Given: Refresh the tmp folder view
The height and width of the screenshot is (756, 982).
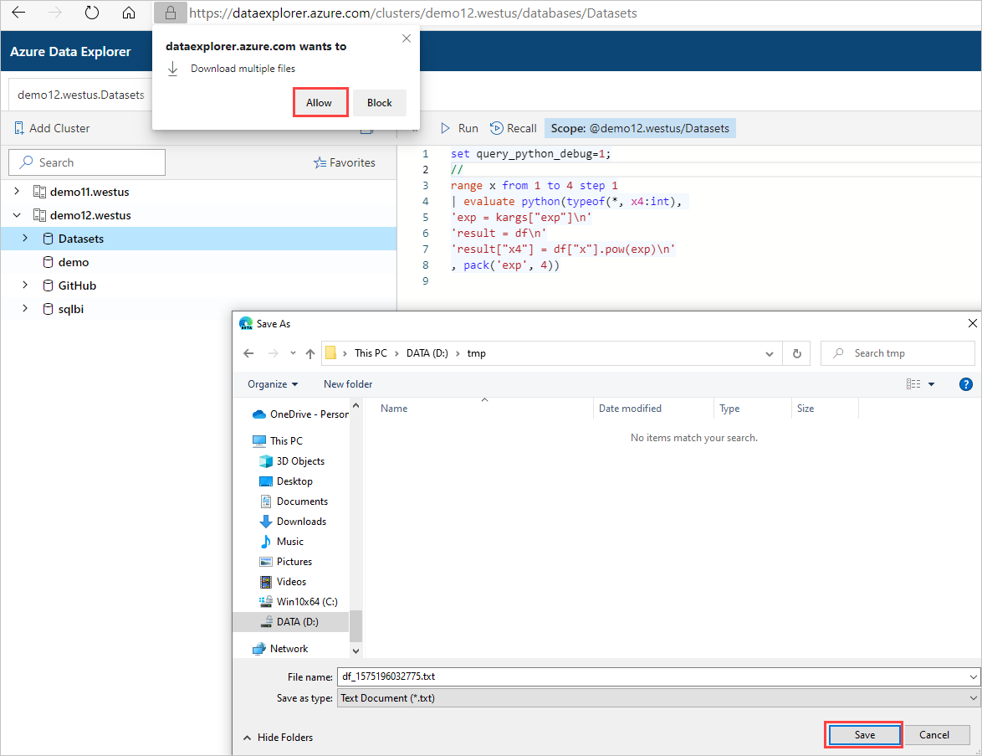Looking at the screenshot, I should 795,352.
